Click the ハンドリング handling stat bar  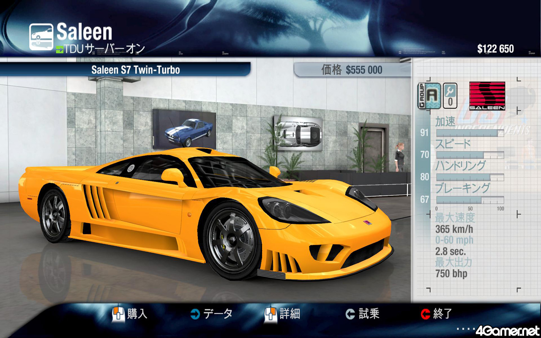point(470,177)
